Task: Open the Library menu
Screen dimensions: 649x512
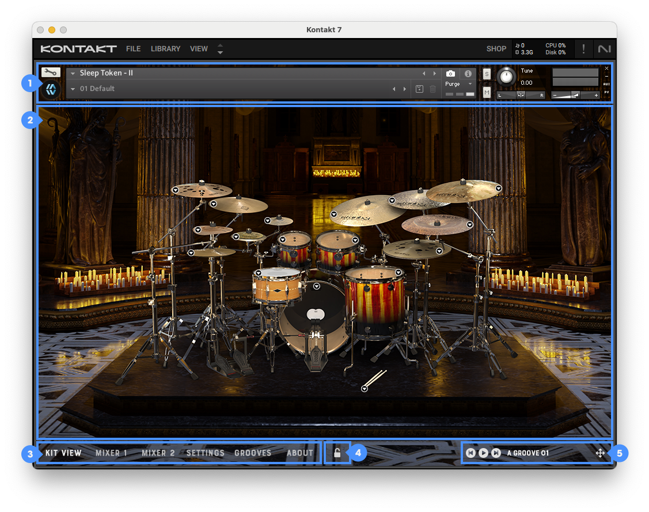Action: (165, 49)
